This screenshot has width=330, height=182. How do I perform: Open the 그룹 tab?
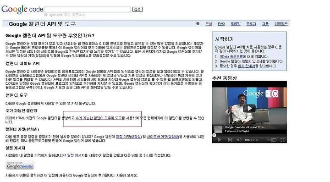(265, 24)
